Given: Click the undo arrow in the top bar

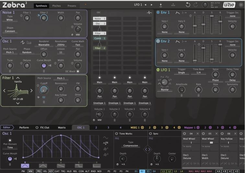Looking at the screenshot, I should point(188,5).
